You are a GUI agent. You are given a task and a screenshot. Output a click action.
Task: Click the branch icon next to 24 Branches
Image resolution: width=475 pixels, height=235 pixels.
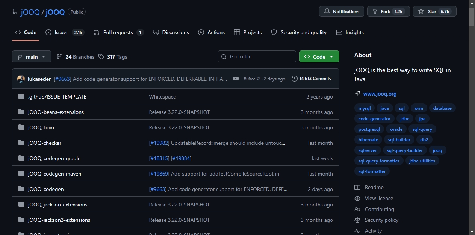click(59, 57)
